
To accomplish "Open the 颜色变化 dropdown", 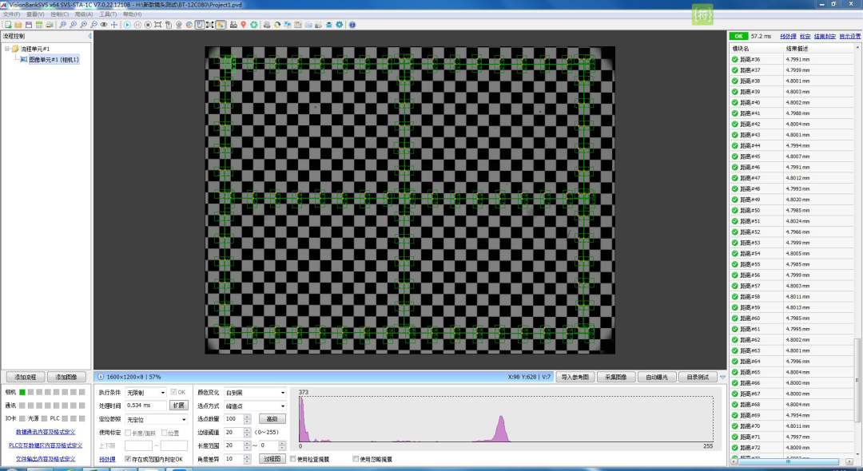I will point(256,393).
